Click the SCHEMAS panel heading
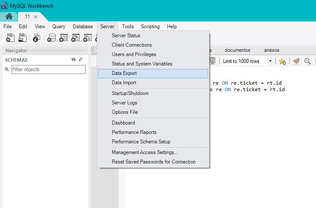 point(16,60)
